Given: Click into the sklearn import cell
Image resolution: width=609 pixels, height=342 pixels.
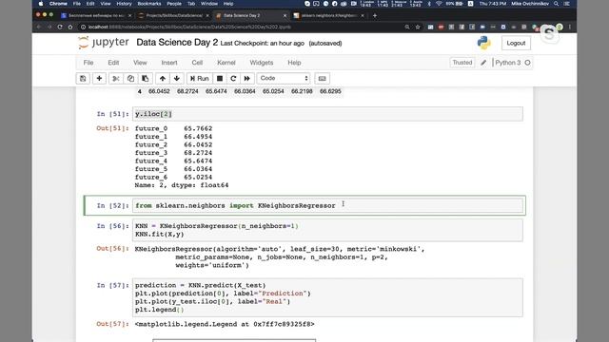Looking at the screenshot, I should pos(327,205).
